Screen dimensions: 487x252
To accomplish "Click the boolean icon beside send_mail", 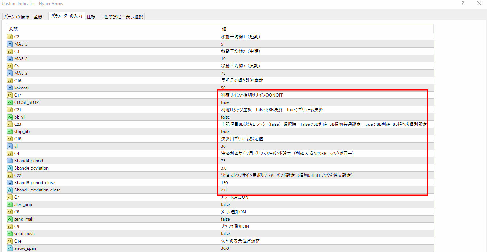I will [x=10, y=219].
